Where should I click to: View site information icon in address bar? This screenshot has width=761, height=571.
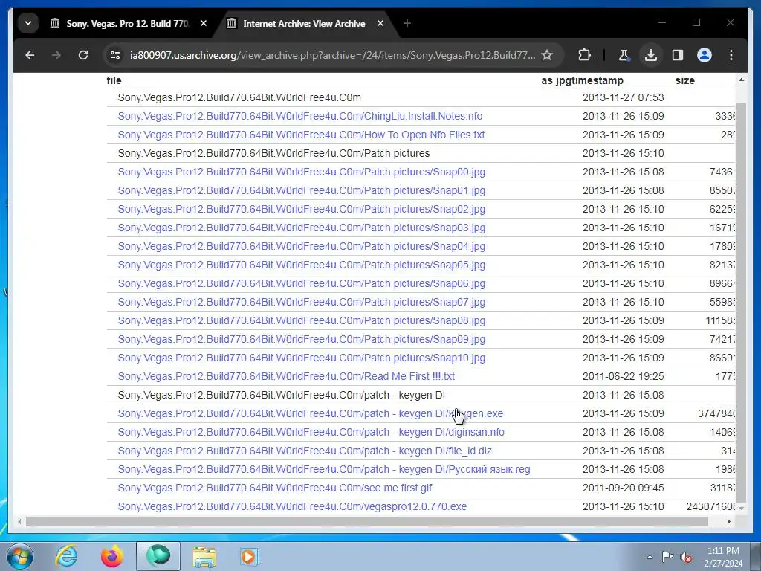tap(115, 55)
